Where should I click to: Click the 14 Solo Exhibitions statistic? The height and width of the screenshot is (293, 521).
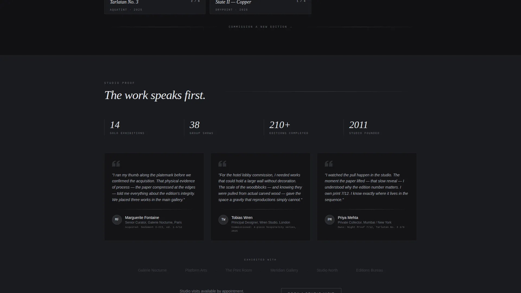[x=141, y=128]
